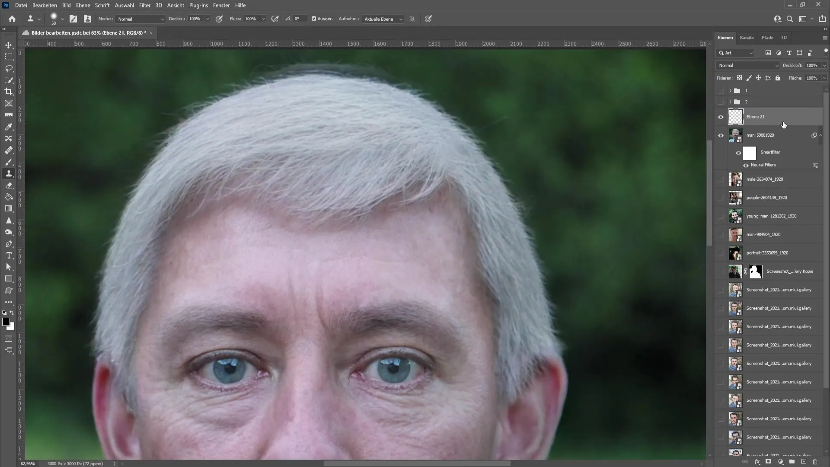Click the man-59081920 layer thumbnail
The image size is (830, 467).
coord(735,135)
